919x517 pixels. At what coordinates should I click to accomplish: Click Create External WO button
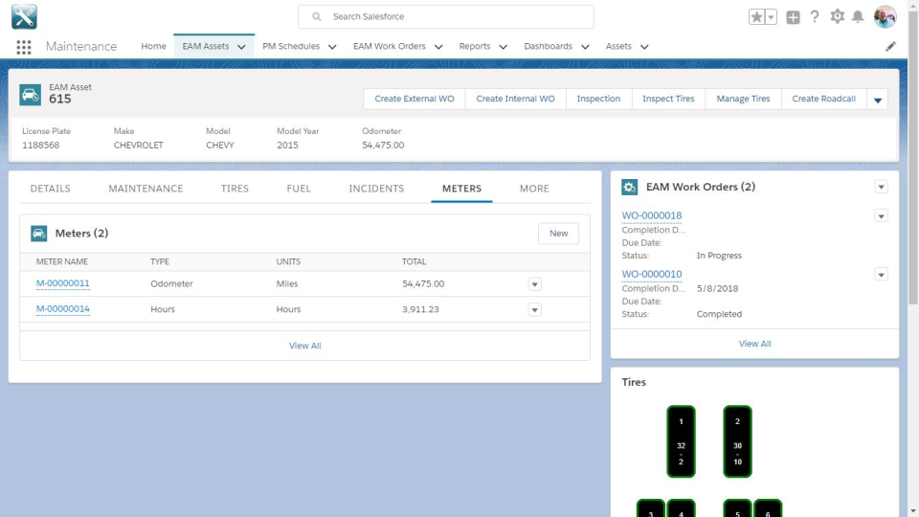pos(415,99)
